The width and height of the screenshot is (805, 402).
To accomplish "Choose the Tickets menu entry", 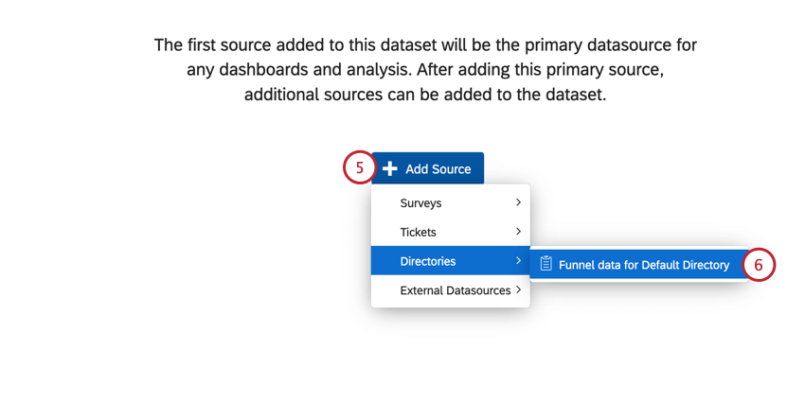I will (x=419, y=232).
